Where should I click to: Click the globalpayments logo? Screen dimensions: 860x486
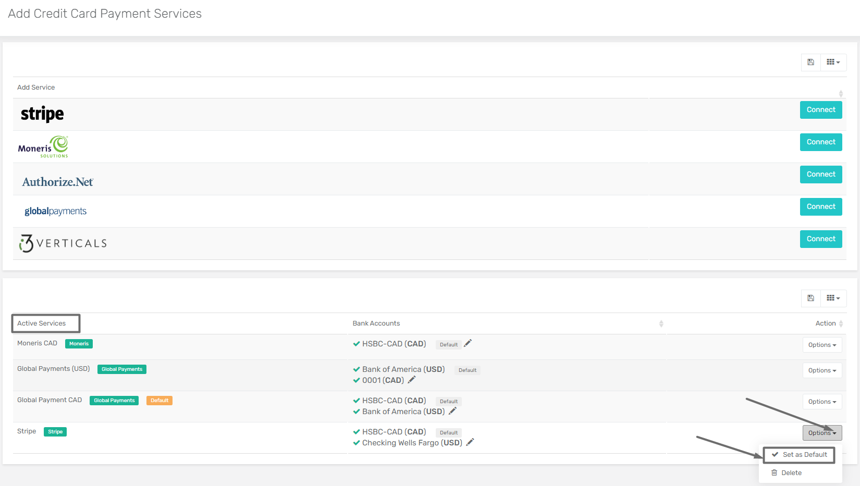(55, 211)
